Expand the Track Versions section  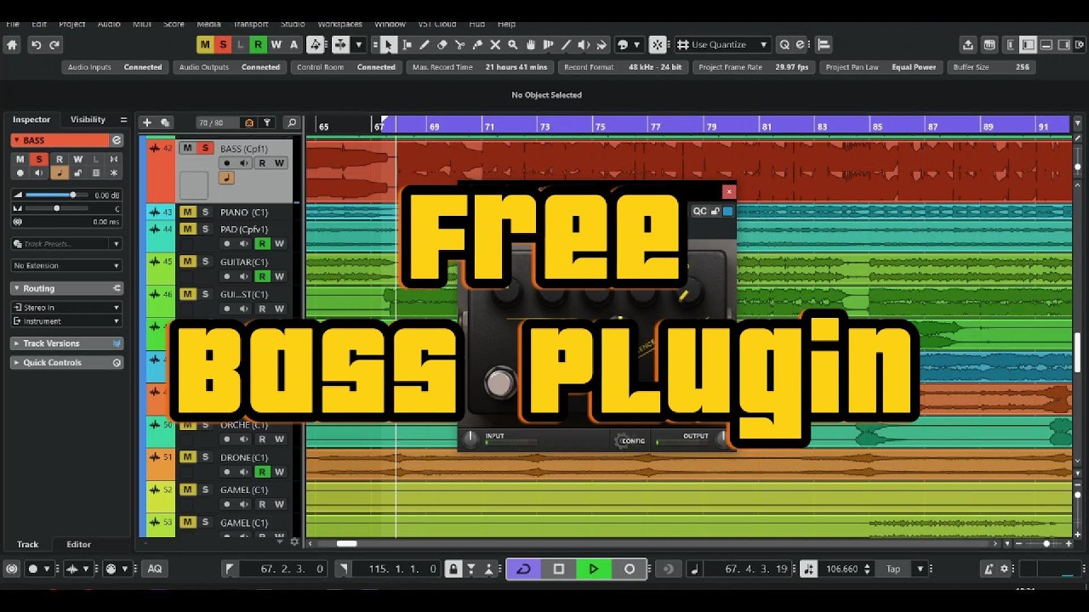click(x=66, y=343)
